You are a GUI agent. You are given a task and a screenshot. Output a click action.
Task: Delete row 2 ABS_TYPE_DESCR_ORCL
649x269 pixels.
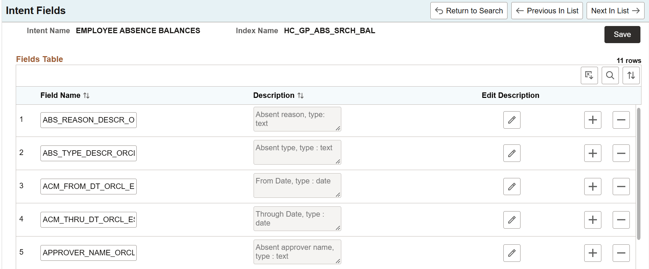(621, 153)
